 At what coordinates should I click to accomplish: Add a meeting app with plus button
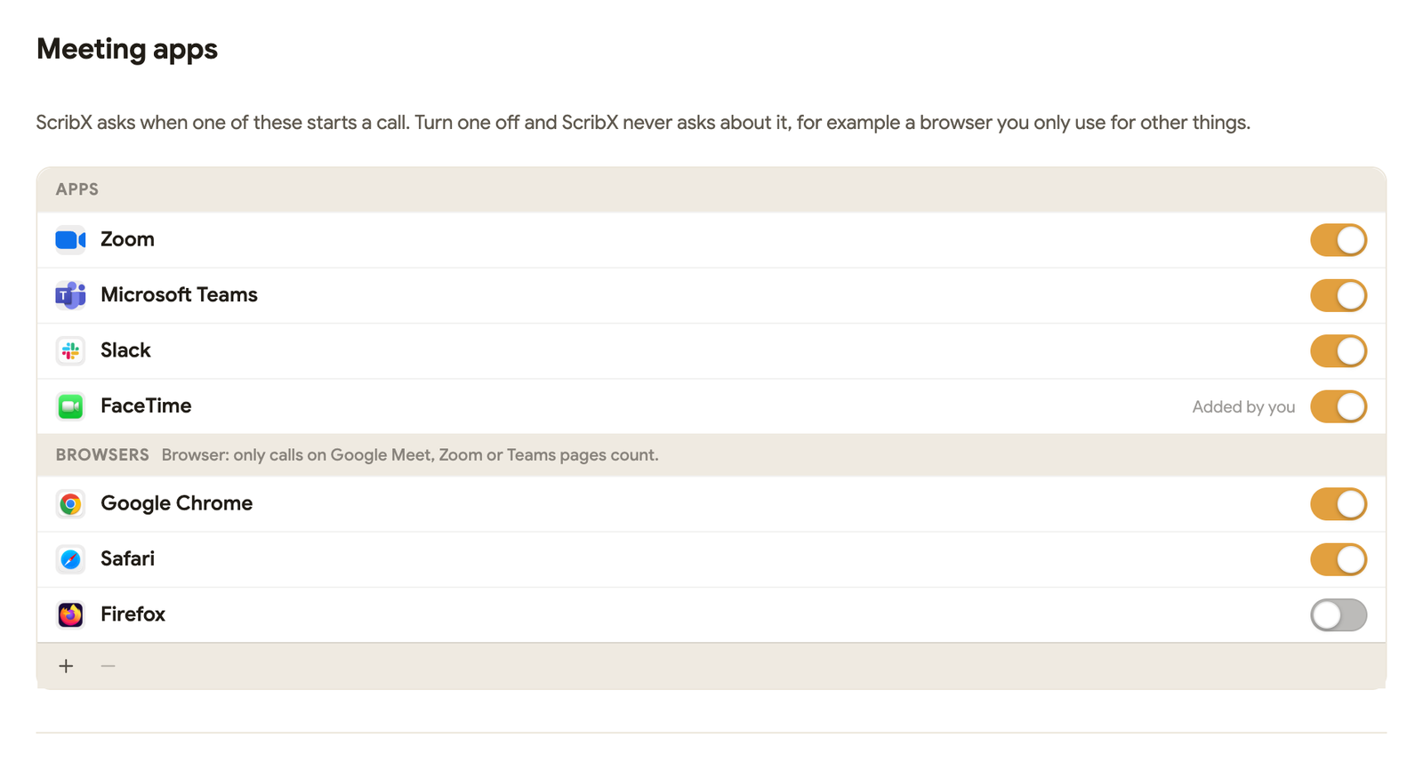coord(66,666)
